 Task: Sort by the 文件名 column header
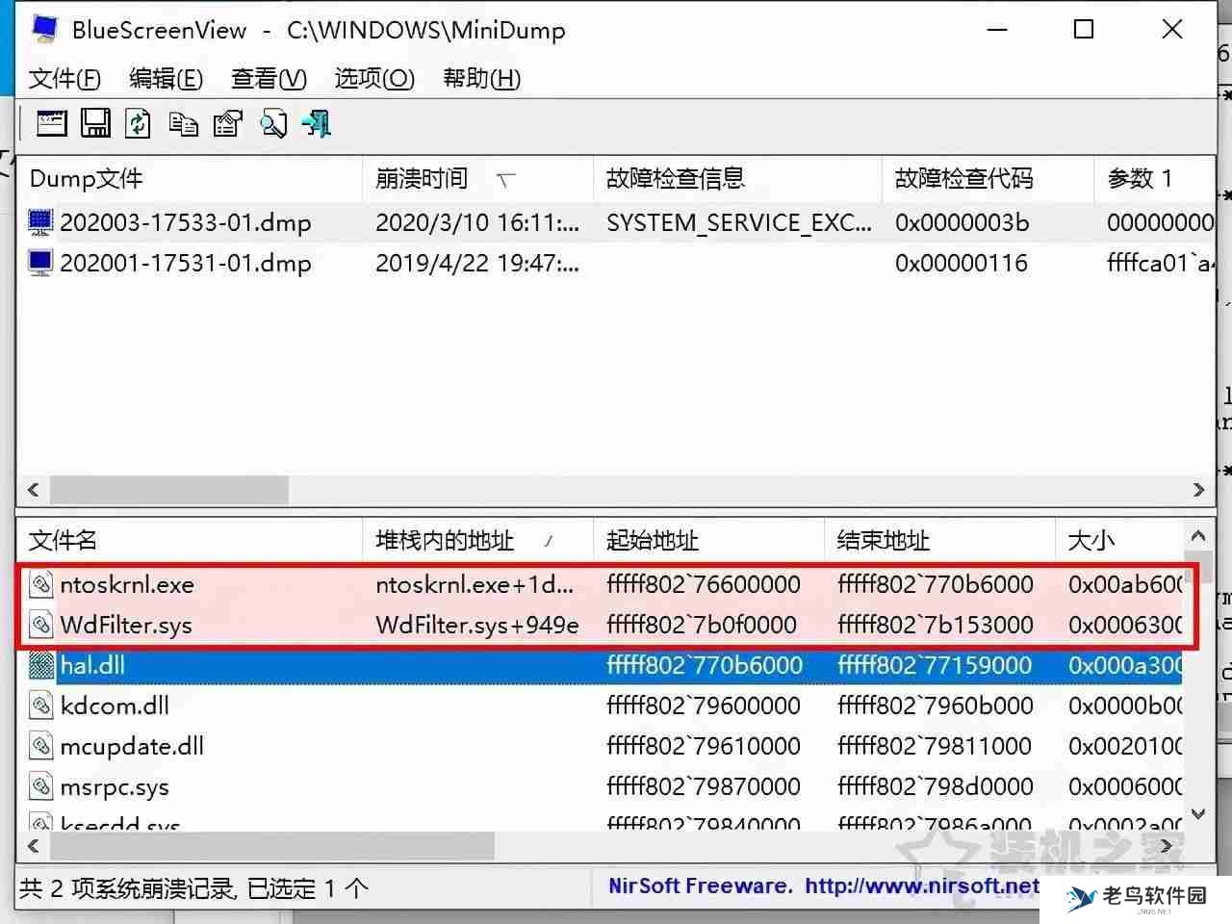point(189,540)
